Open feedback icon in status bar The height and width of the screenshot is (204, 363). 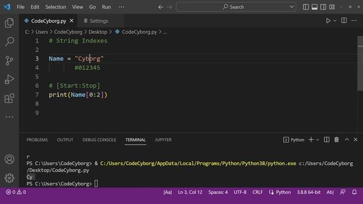coord(343,192)
